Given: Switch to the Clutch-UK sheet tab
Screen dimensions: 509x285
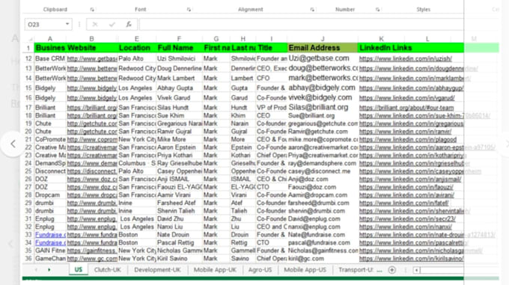Looking at the screenshot, I should 108,270.
